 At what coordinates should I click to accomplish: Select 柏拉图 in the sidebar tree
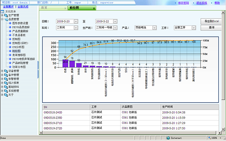click(x=16, y=51)
